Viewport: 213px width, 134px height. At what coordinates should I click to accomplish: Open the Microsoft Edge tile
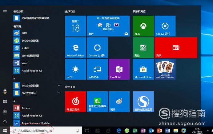[76, 48]
